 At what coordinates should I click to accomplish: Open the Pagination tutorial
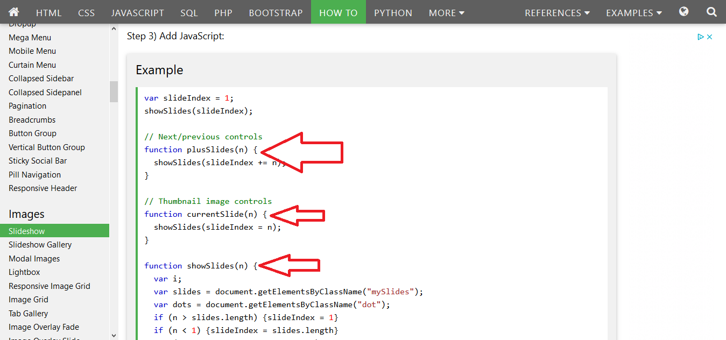click(x=27, y=105)
